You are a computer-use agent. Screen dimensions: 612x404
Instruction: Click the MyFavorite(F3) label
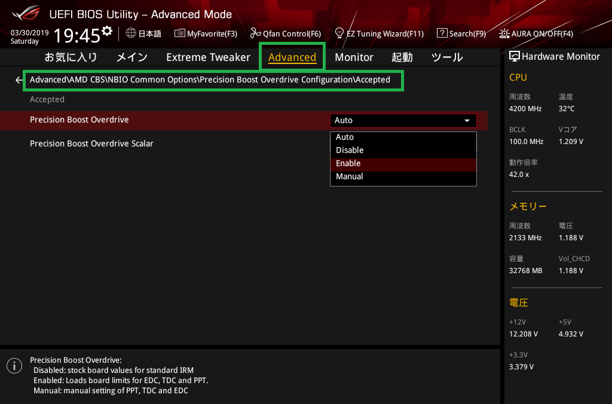tap(212, 34)
